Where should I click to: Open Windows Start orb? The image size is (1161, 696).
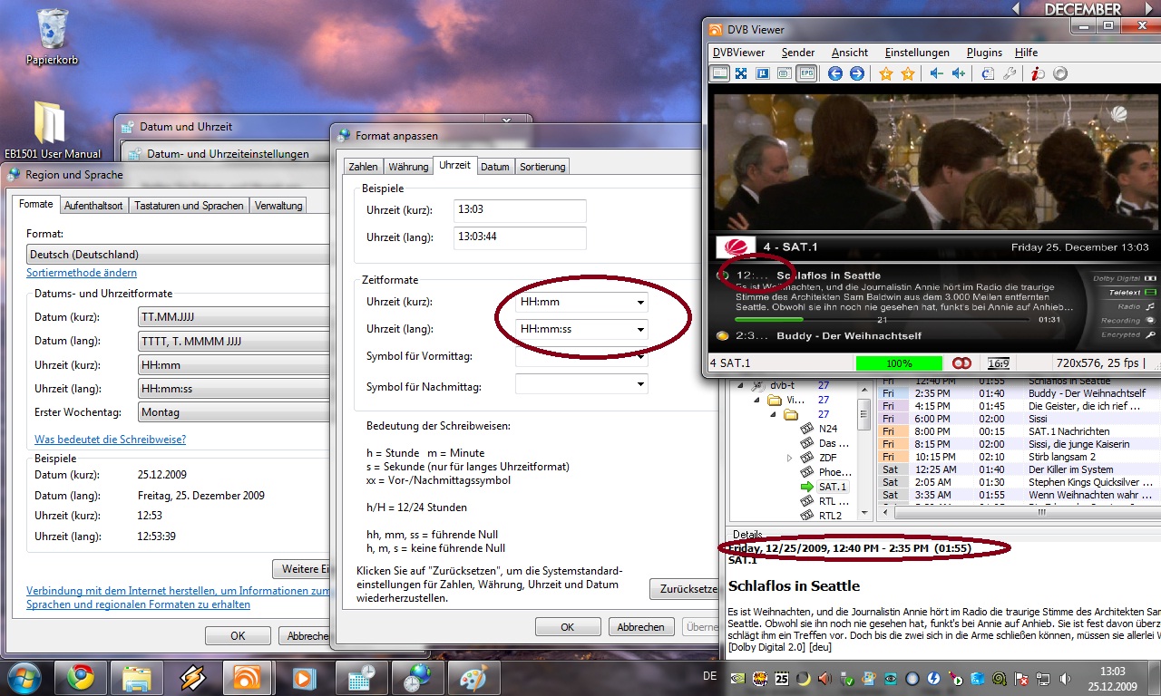25,677
